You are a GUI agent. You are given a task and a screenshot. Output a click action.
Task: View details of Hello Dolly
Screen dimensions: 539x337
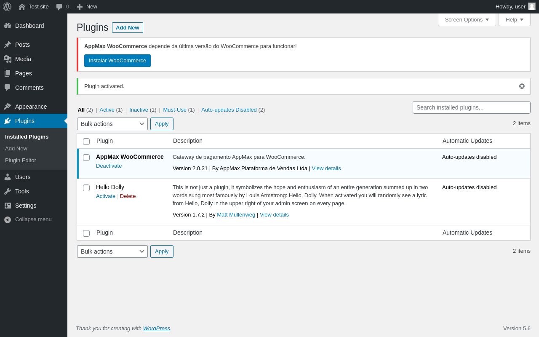(274, 215)
